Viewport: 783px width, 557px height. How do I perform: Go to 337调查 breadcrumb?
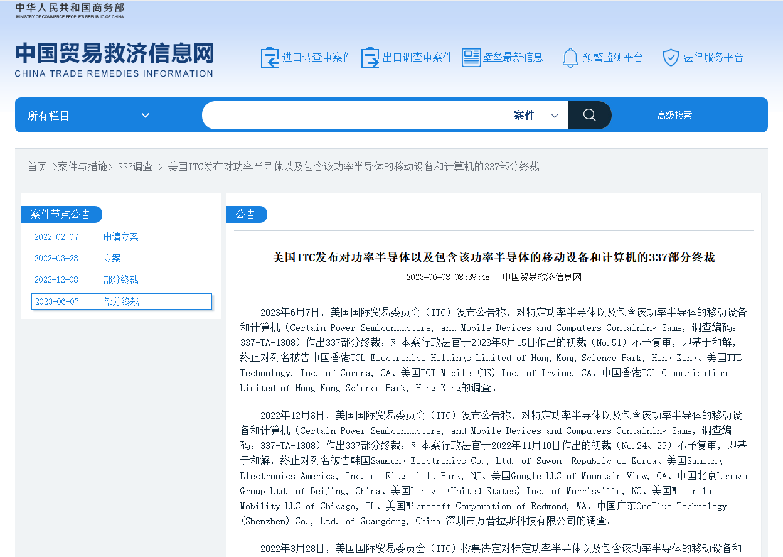(x=136, y=166)
